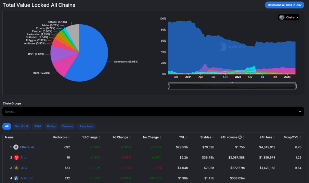Sort by 24h fees column arrows

click(274, 137)
